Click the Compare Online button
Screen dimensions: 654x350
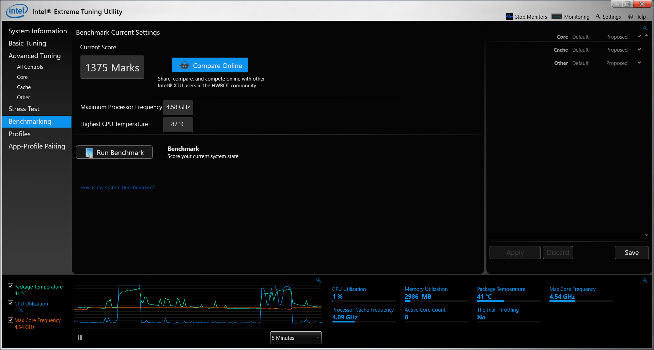click(210, 65)
